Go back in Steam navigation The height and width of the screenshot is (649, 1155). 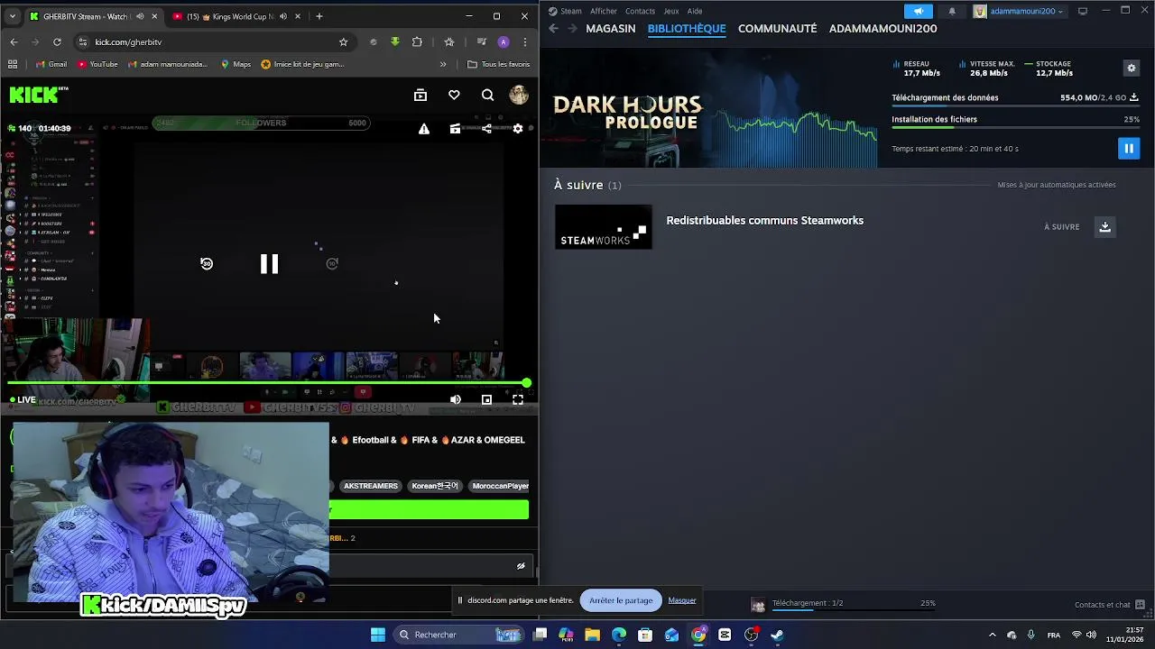coord(553,28)
